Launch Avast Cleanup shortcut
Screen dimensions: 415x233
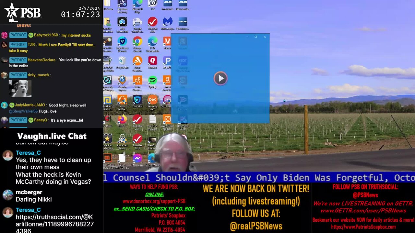click(137, 83)
